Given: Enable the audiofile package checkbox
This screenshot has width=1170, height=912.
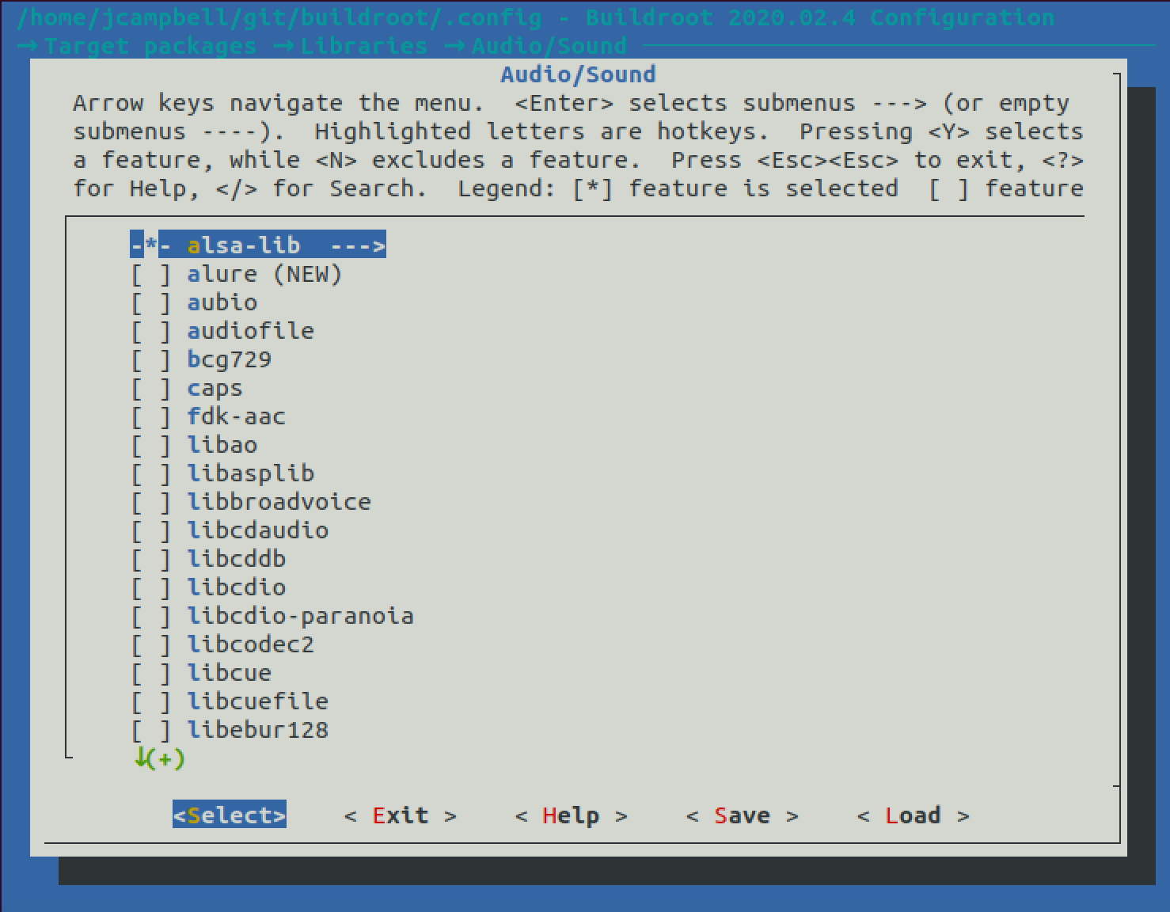Looking at the screenshot, I should point(150,332).
